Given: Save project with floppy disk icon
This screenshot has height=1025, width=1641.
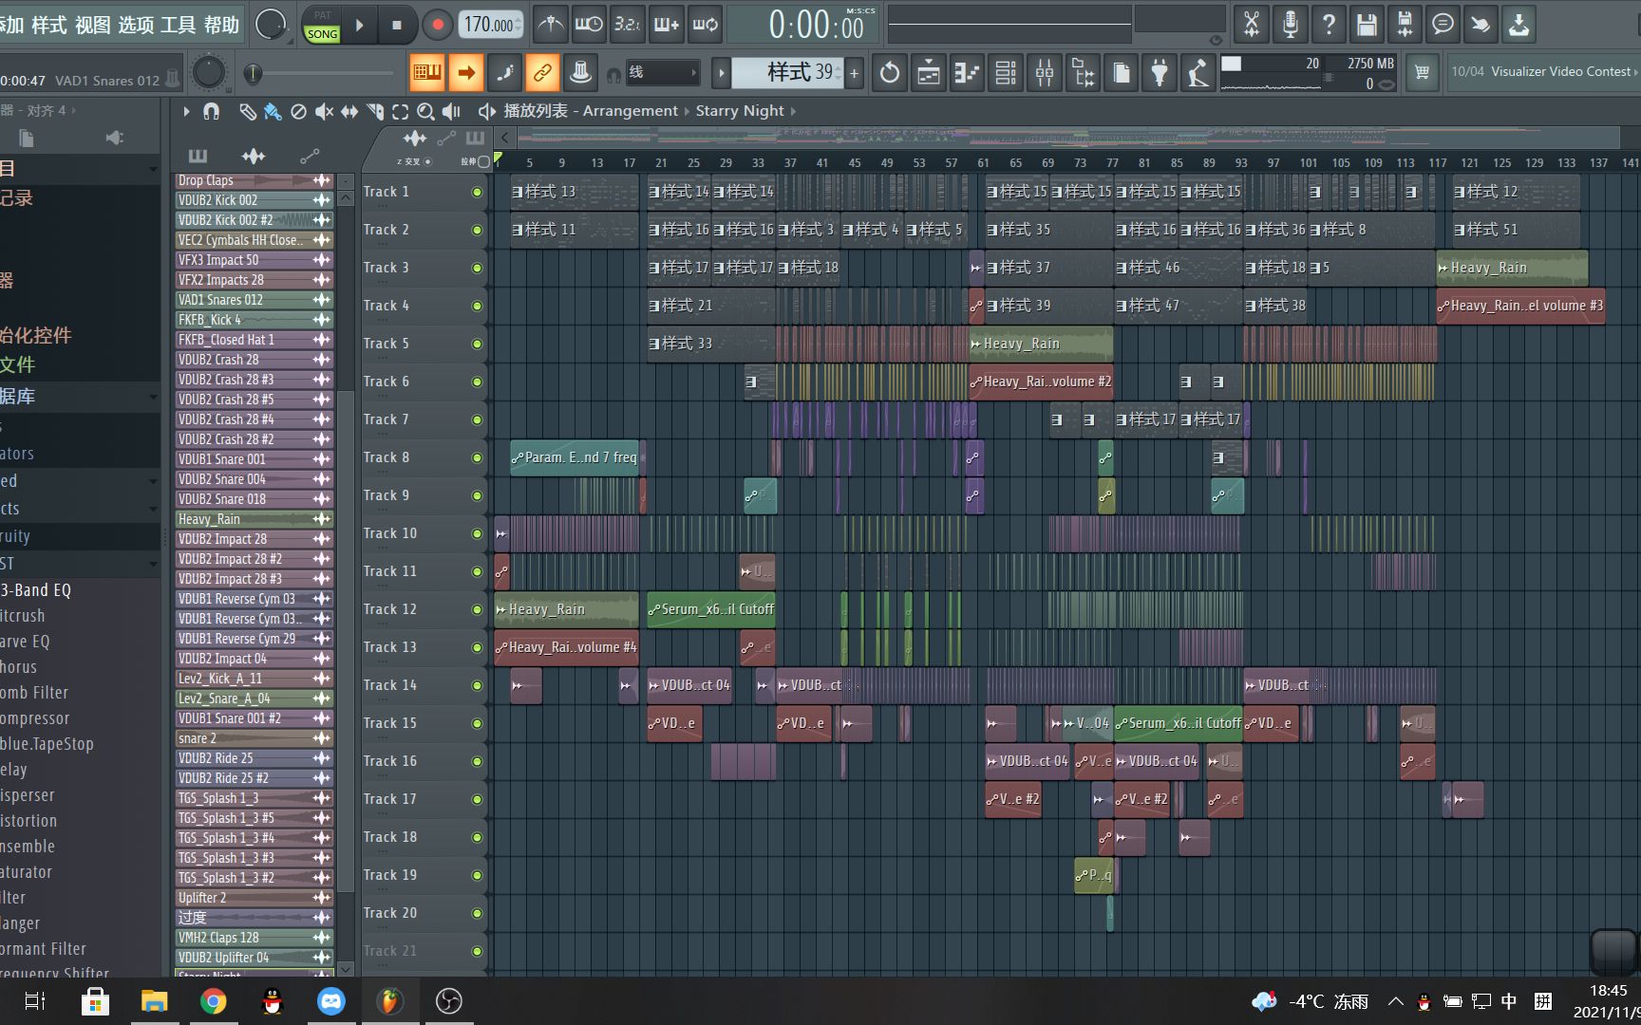Looking at the screenshot, I should tap(1367, 25).
